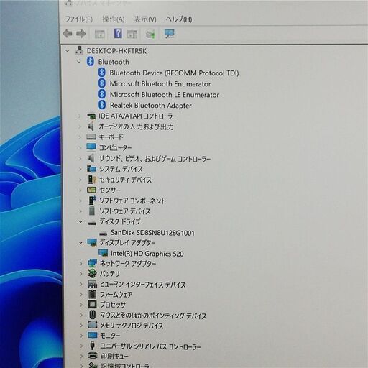
Task: Collapse the Bluetooth category
Action: click(x=79, y=62)
